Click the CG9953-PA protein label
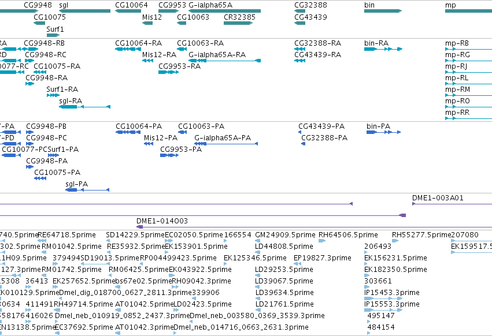 click(x=181, y=150)
